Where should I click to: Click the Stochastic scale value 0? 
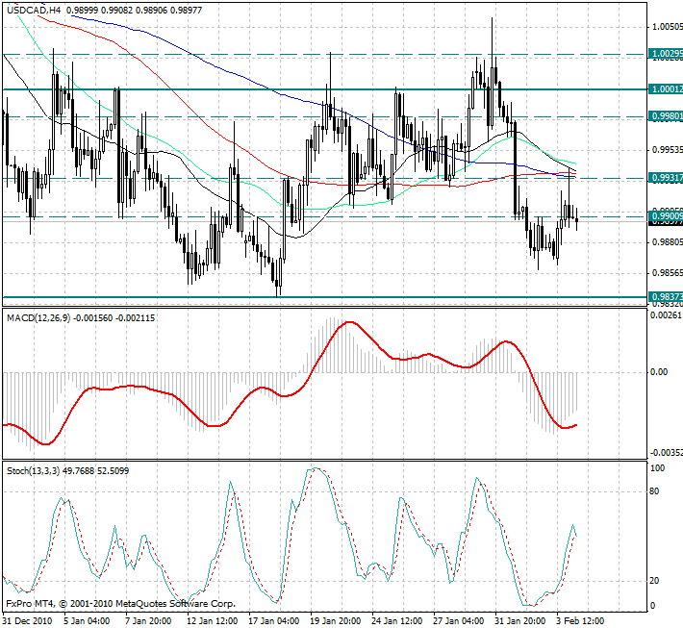click(x=652, y=606)
